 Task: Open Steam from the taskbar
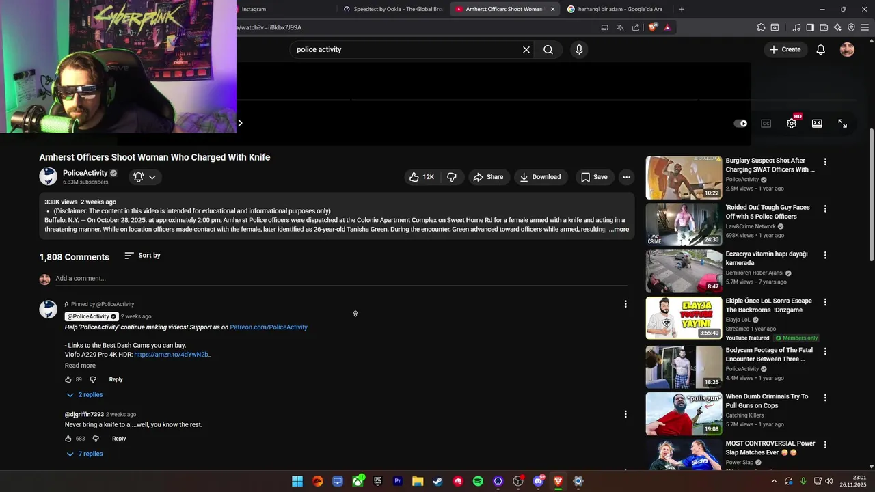point(437,481)
